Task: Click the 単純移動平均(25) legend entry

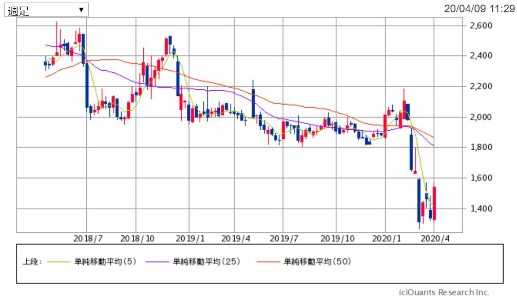Action: point(206,262)
